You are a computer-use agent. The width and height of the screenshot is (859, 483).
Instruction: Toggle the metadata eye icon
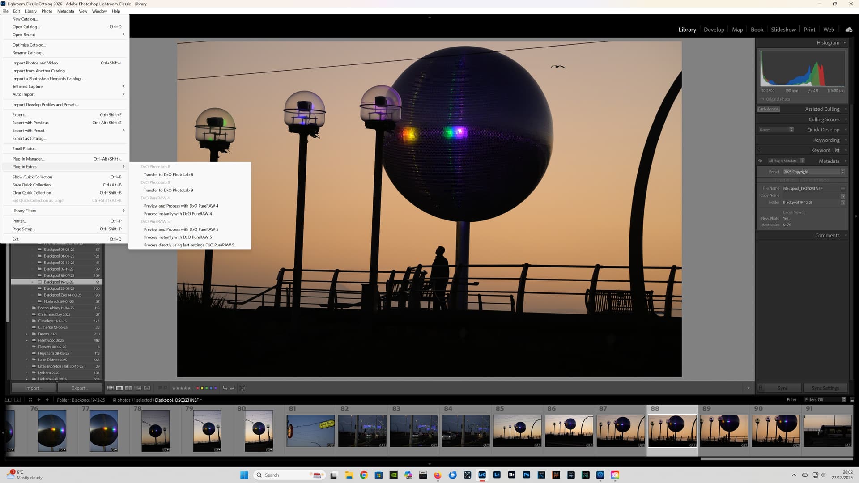[760, 161]
